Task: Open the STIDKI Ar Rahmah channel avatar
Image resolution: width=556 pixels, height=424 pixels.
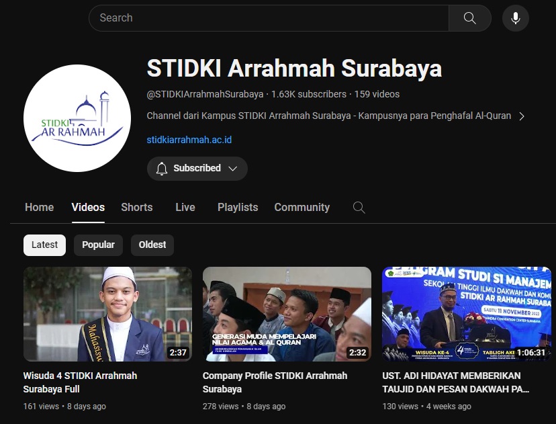Action: [77, 118]
